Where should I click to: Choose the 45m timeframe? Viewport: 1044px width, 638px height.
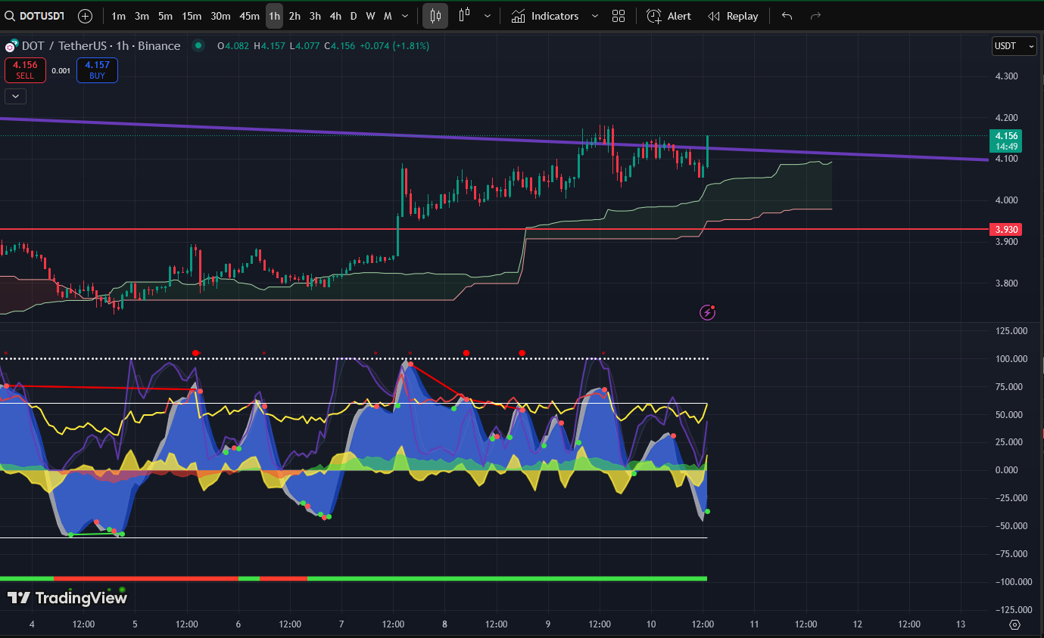(x=249, y=16)
